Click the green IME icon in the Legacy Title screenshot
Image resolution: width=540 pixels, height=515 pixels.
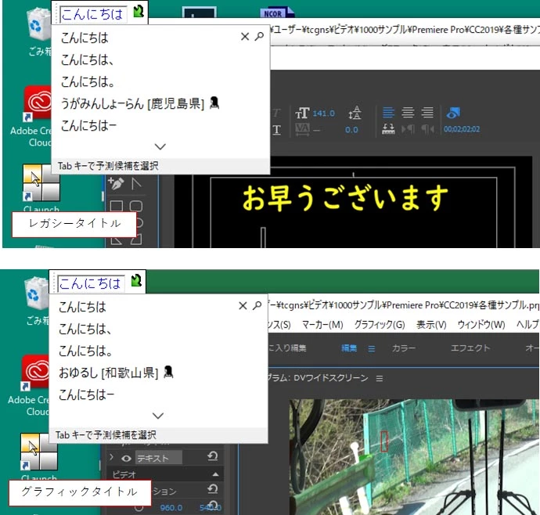coord(138,11)
